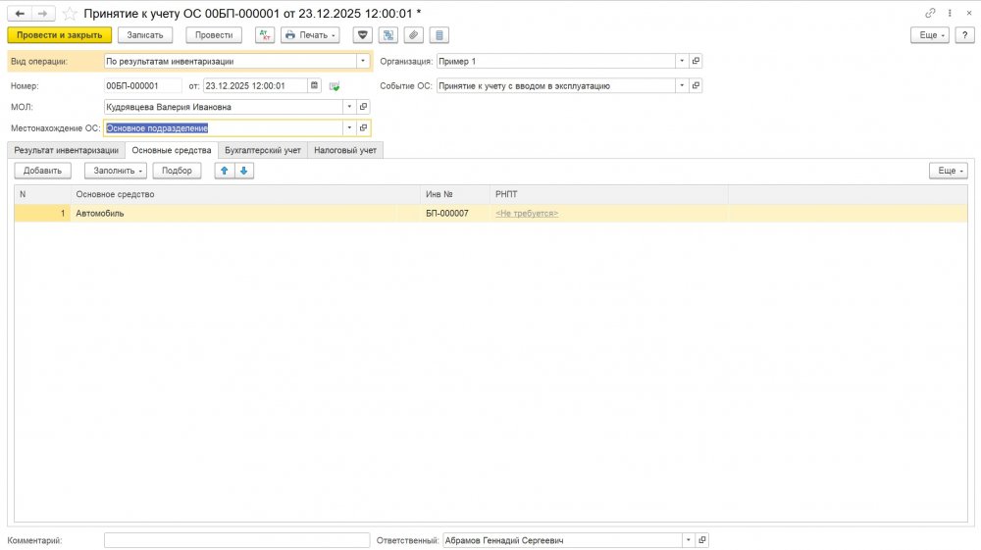Open the Печать dropdown menu
The width and height of the screenshot is (981, 550).
coord(310,35)
